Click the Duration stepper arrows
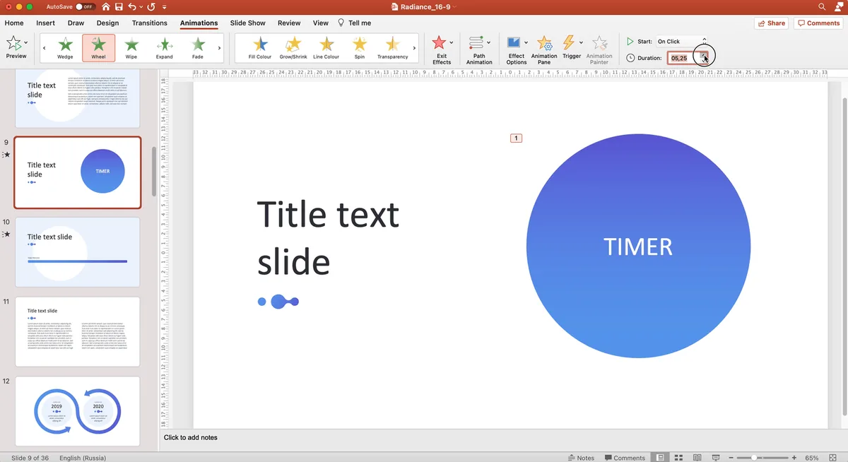 (x=704, y=58)
